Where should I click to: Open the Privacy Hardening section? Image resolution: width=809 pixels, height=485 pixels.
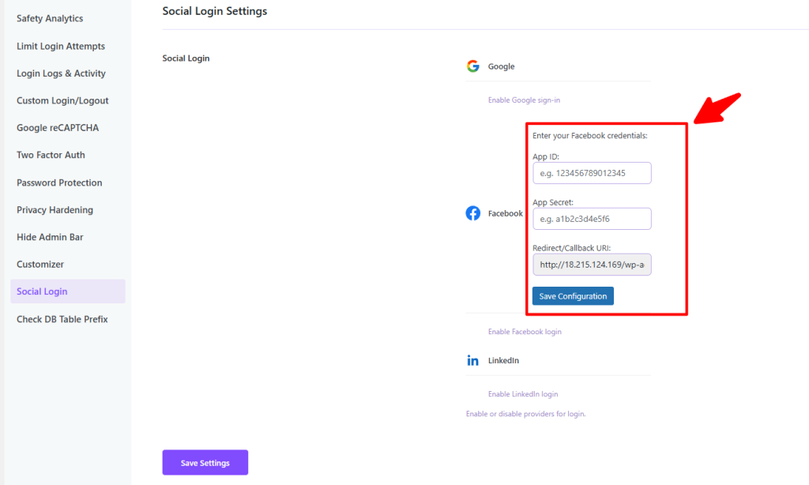(55, 210)
